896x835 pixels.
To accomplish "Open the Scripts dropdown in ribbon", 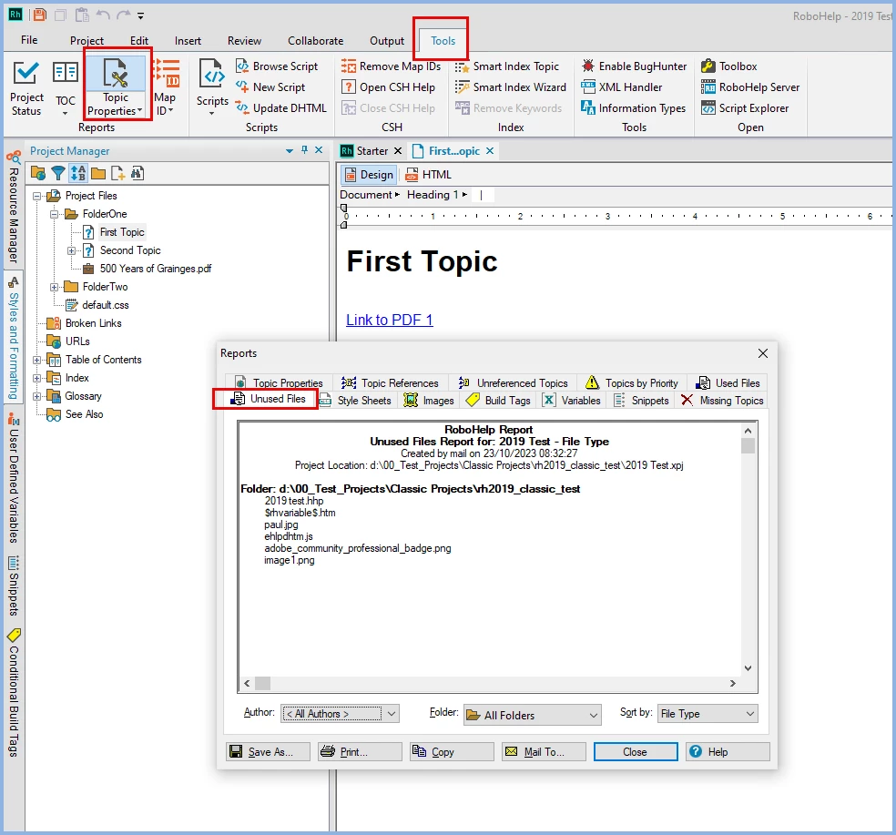I will tap(212, 87).
